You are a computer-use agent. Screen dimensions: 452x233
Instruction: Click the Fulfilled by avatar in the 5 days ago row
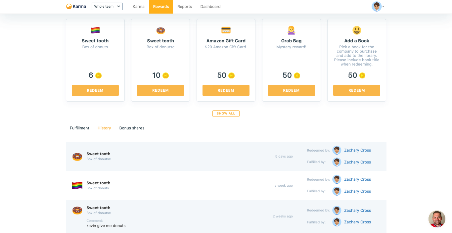click(x=337, y=162)
